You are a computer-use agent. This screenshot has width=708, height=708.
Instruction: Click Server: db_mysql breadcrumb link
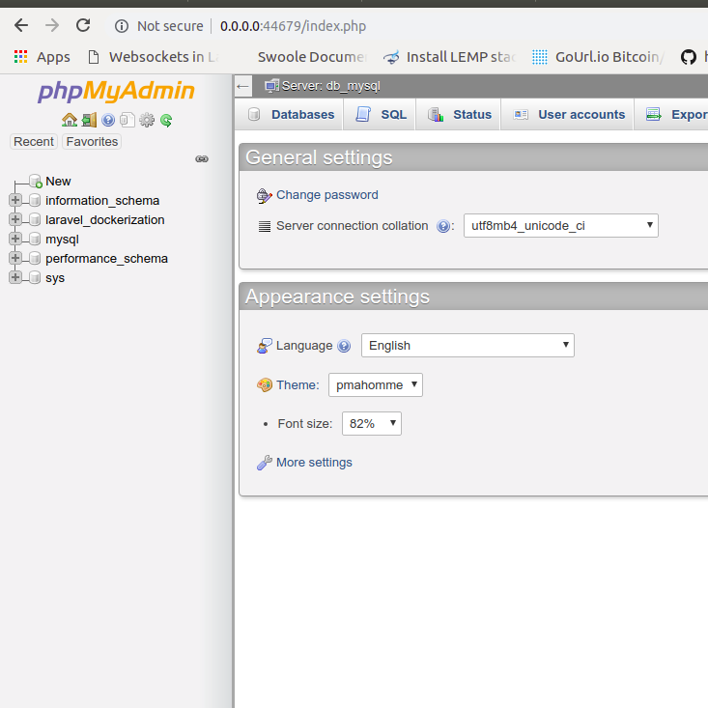click(331, 86)
